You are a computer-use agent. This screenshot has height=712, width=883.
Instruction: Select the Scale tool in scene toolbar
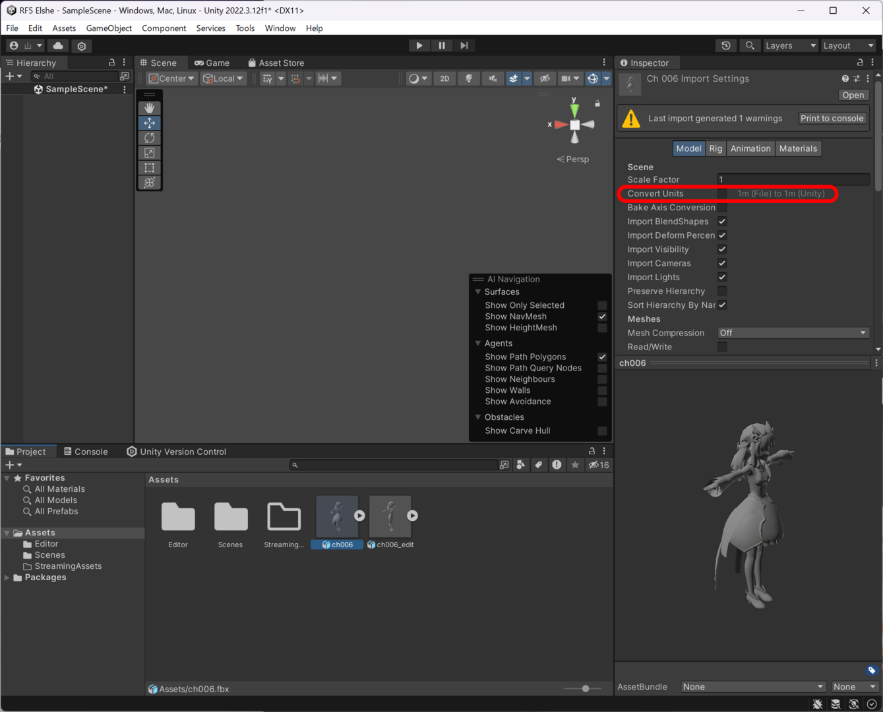[150, 153]
